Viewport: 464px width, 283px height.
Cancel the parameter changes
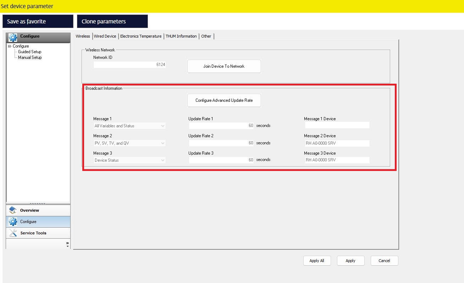384,261
